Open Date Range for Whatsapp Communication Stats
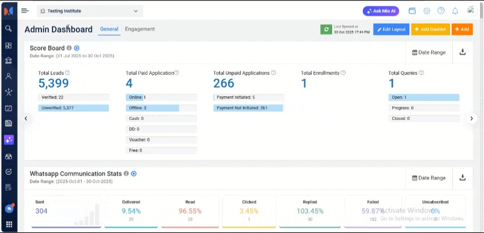Screen dimensions: 484x233 coord(428,178)
